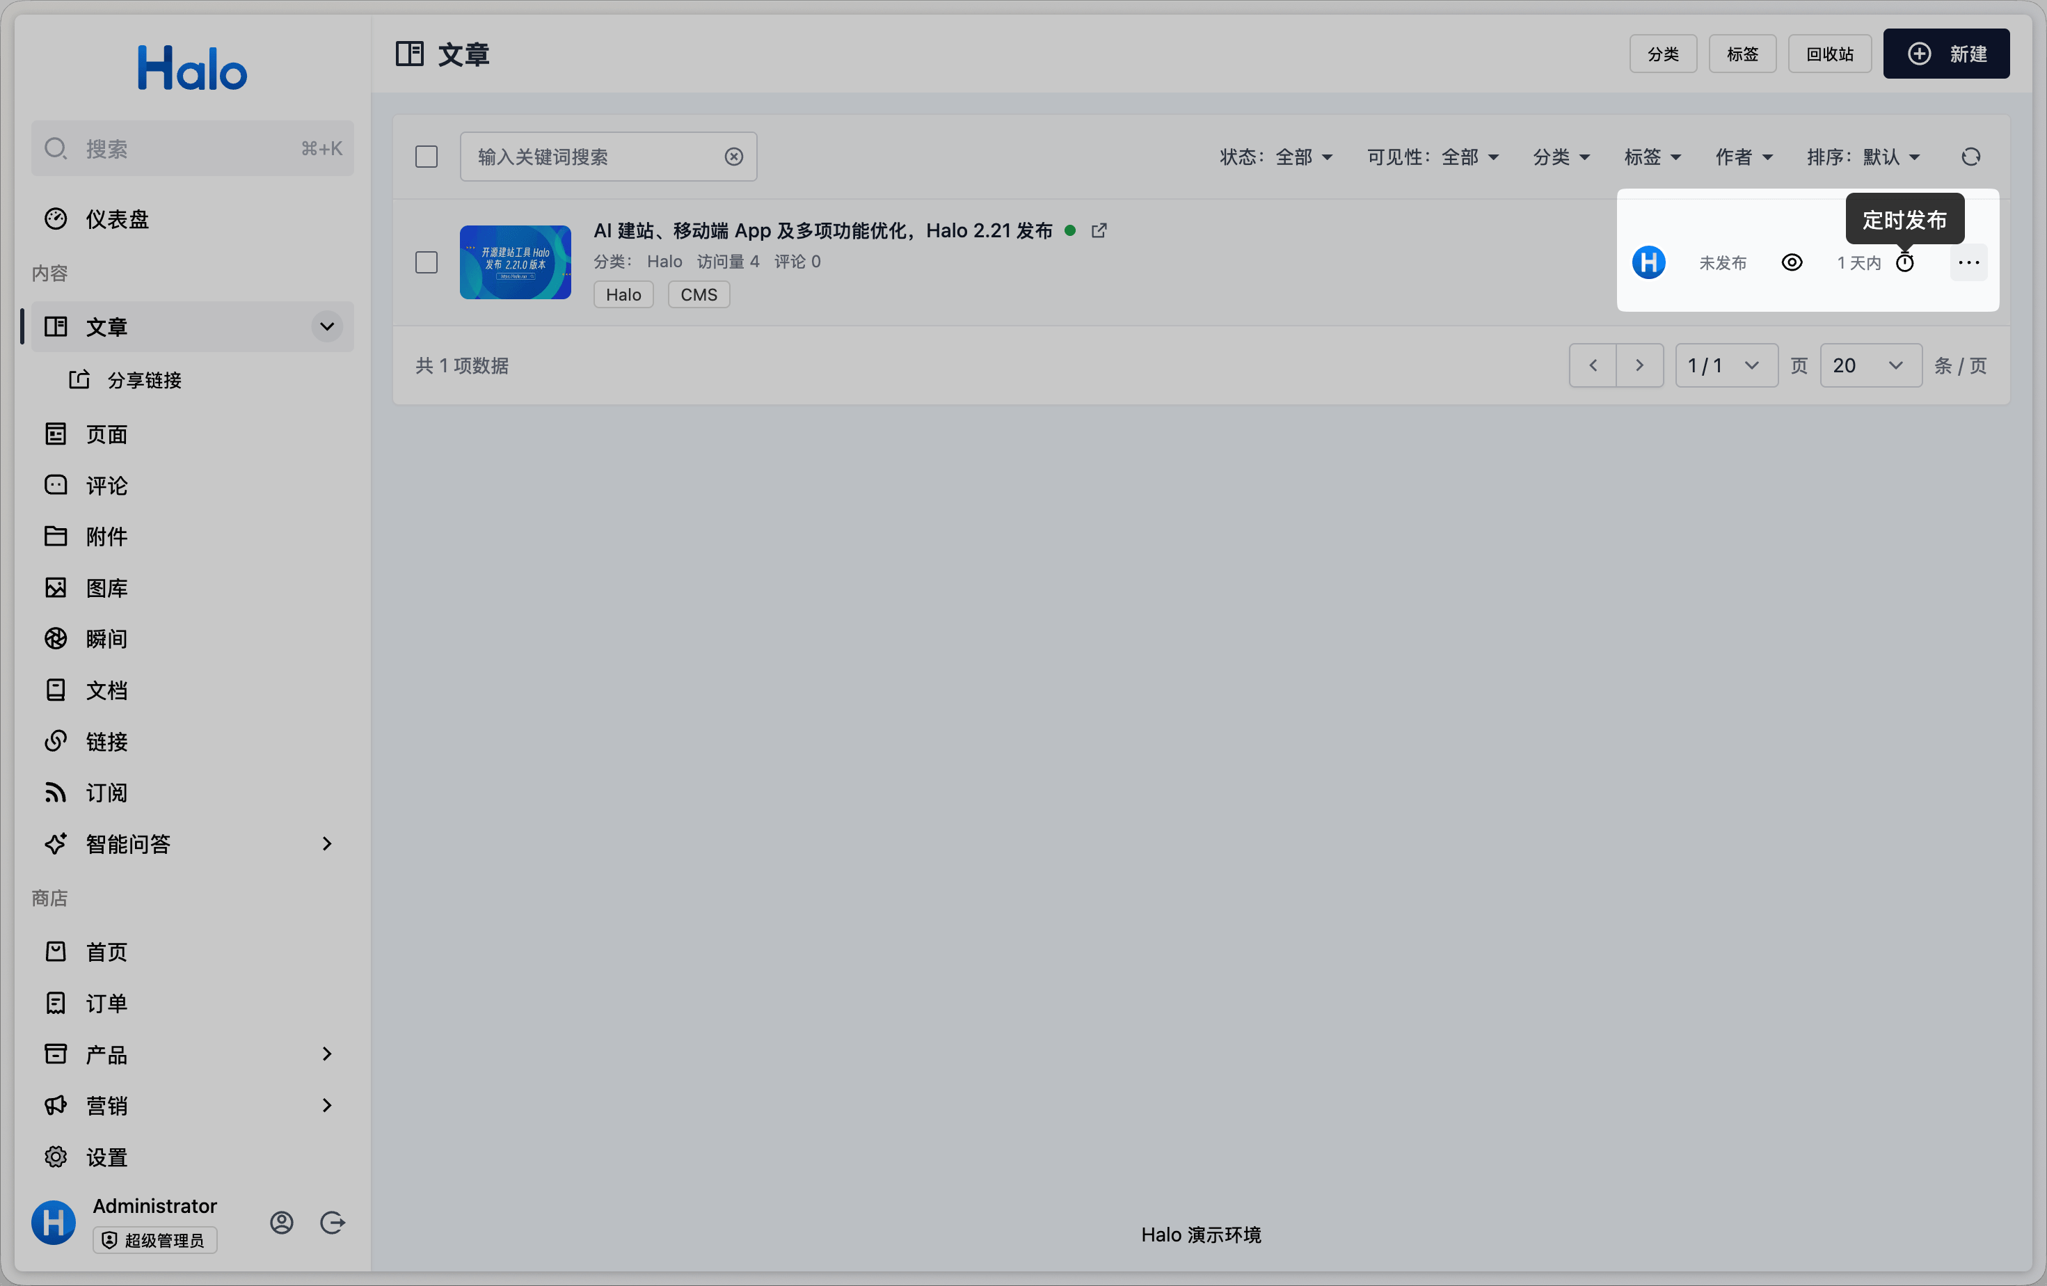This screenshot has height=1286, width=2047.
Task: Open the 状态: 全部 filter dropdown
Action: (x=1276, y=157)
